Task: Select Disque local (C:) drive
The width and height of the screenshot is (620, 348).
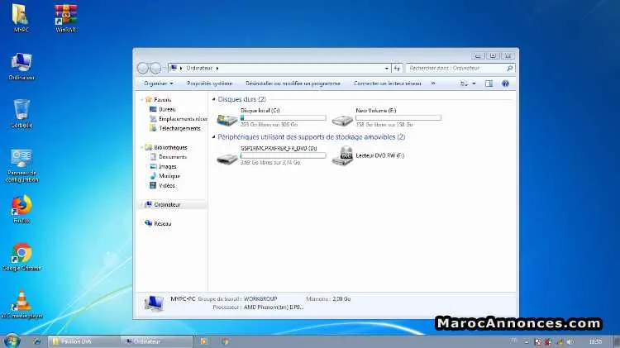Action: [x=272, y=117]
